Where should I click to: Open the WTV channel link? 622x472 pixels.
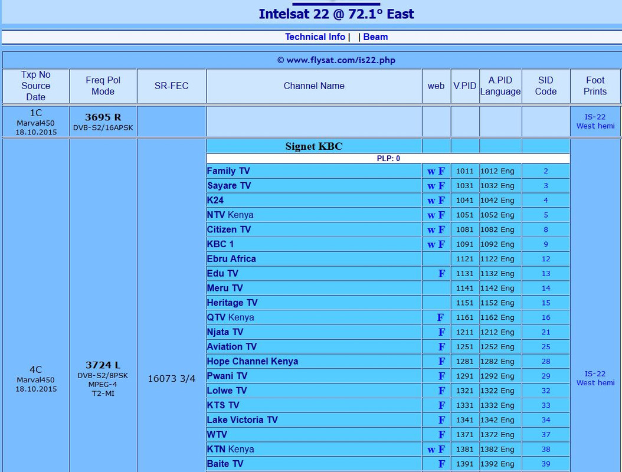[x=217, y=435]
